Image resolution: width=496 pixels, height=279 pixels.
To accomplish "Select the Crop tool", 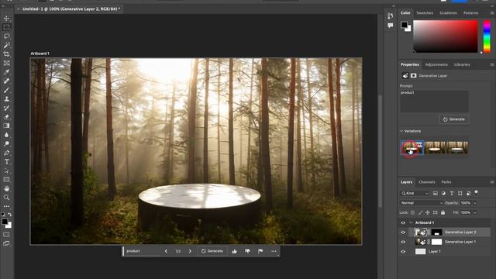I will coord(6,54).
